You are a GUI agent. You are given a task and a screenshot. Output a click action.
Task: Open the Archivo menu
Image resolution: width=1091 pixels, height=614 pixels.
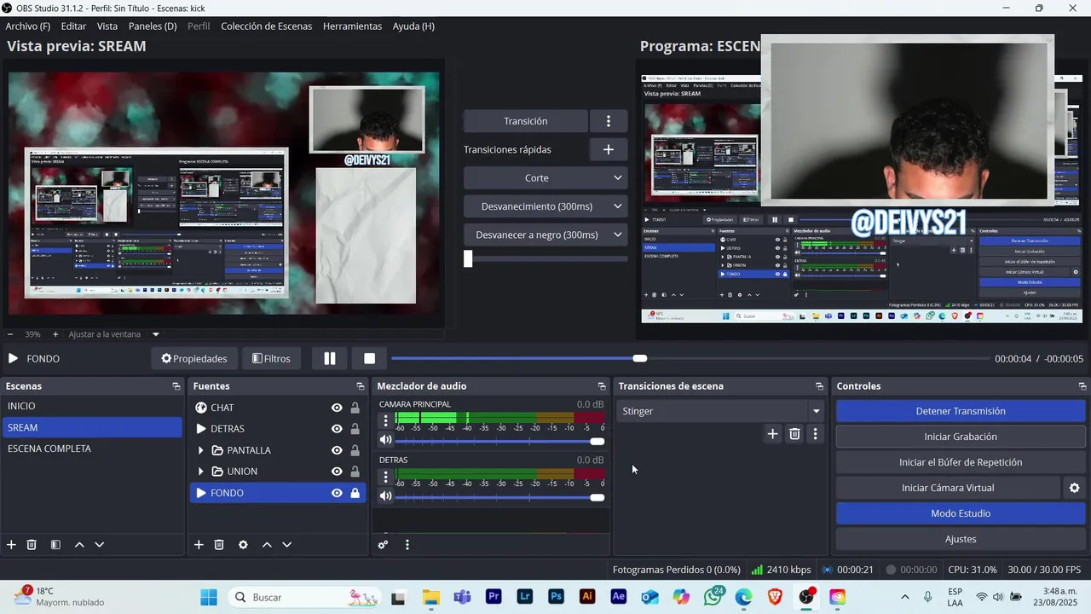(28, 26)
